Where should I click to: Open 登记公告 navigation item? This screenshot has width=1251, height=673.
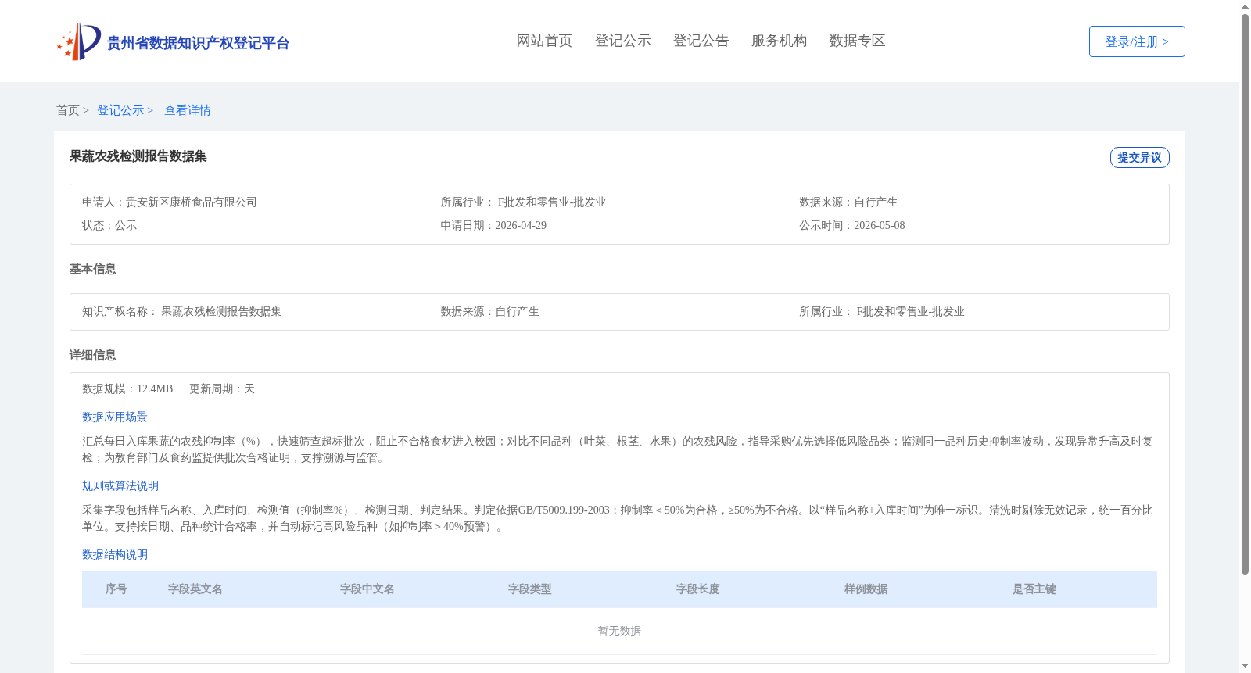coord(701,41)
